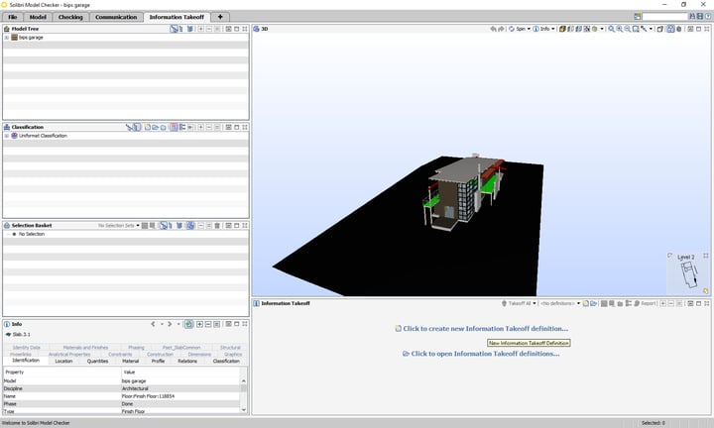Image resolution: width=714 pixels, height=428 pixels.
Task: Click the Level 2 floor plan thumbnail
Action: [689, 273]
